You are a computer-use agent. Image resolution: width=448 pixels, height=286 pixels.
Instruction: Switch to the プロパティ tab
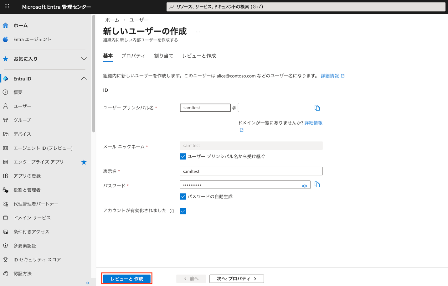[133, 55]
